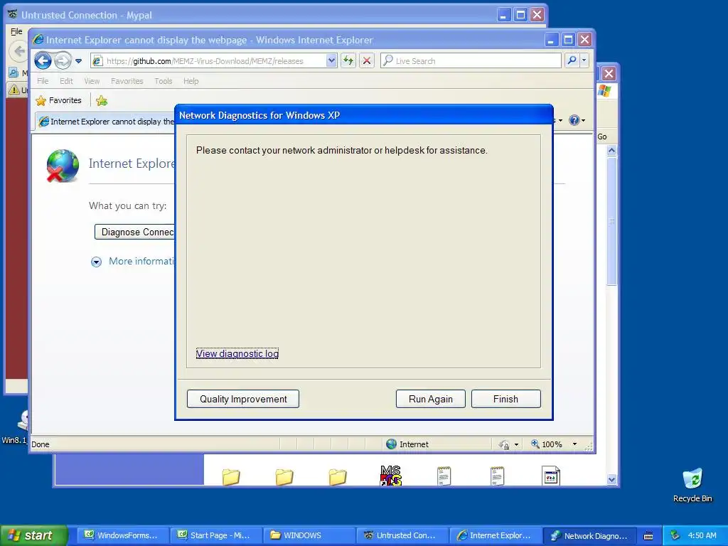Open the Help menu in Internet Explorer
Screen dimensions: 728x546
click(191, 81)
